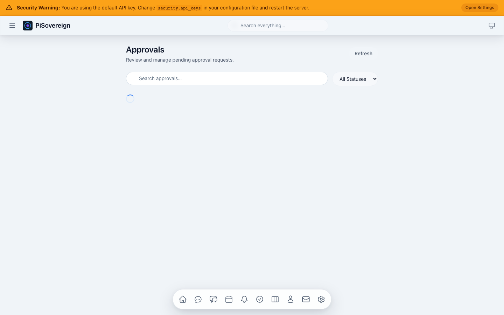Viewport: 504px width, 315px height.
Task: Click the Search approvals input field
Action: coord(227,78)
